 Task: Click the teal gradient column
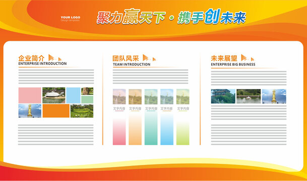[x=151, y=129]
